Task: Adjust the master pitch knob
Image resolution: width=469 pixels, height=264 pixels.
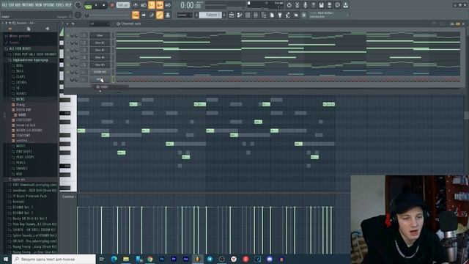Action: (78, 15)
